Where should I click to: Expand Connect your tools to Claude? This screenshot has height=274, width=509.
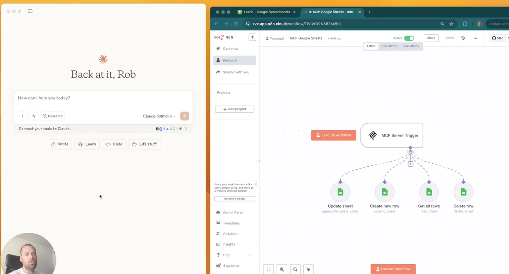pos(103,129)
